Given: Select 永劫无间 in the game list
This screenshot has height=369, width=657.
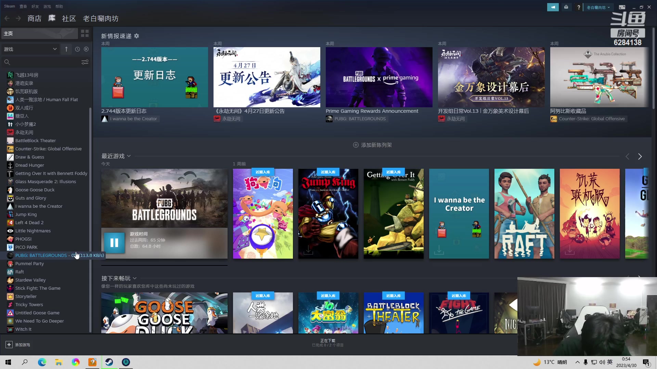Looking at the screenshot, I should pyautogui.click(x=24, y=132).
